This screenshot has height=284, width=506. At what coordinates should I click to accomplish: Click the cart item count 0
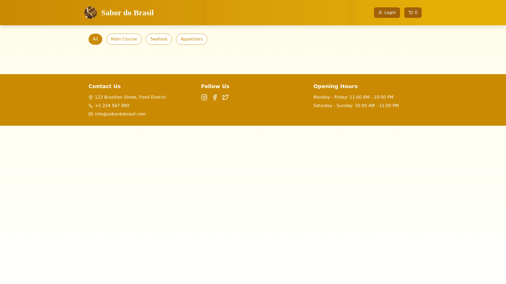pyautogui.click(x=416, y=13)
